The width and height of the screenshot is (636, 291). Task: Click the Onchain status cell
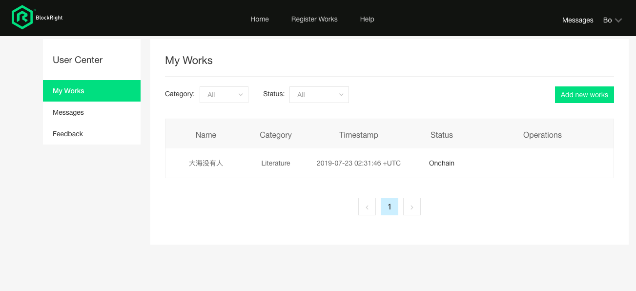(x=442, y=163)
